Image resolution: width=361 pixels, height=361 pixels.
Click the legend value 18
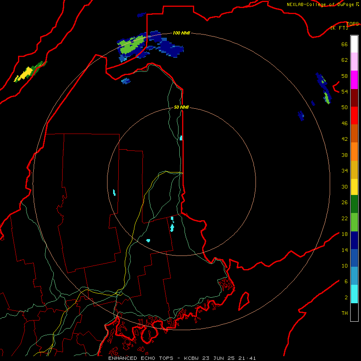coord(345,234)
